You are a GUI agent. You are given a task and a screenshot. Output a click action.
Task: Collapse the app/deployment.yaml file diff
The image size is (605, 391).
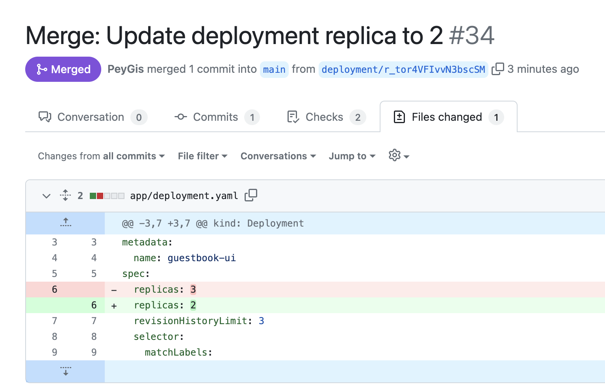click(x=46, y=196)
